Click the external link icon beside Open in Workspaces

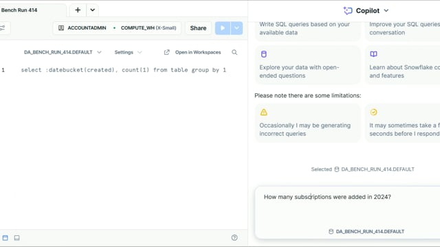pos(166,52)
